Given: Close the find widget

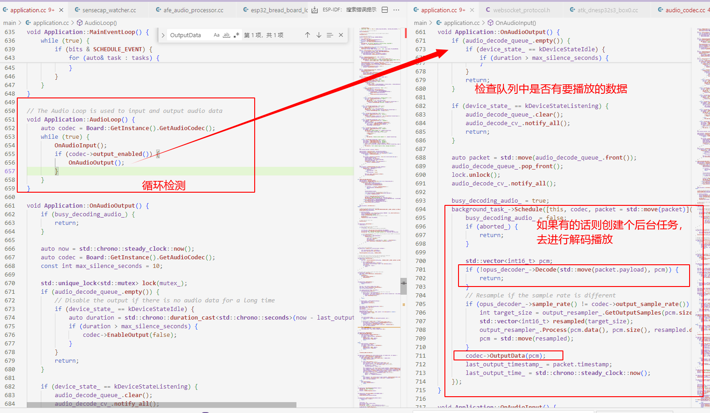Looking at the screenshot, I should (341, 35).
